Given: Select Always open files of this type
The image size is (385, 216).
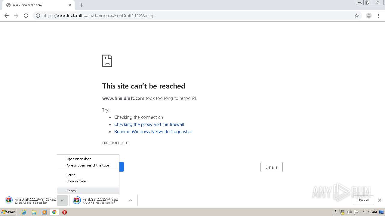Looking at the screenshot, I should pos(88,165).
